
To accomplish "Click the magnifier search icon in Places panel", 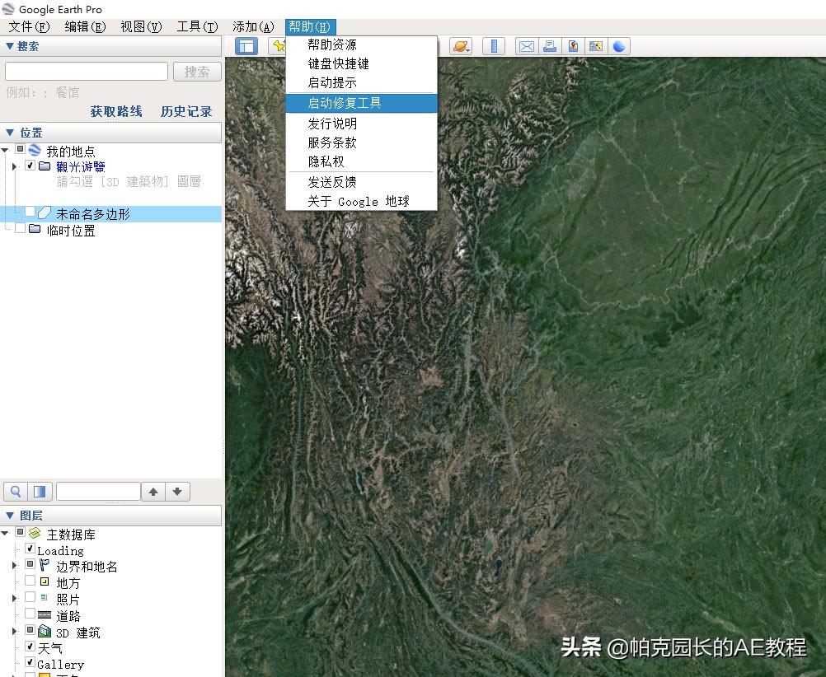I will tap(15, 491).
